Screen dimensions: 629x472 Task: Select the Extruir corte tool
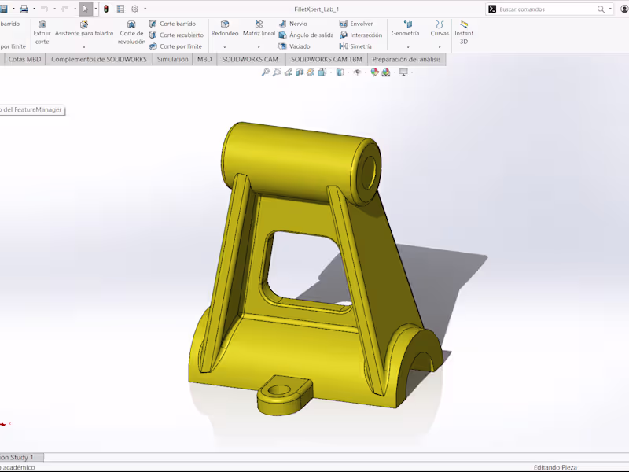(x=42, y=32)
